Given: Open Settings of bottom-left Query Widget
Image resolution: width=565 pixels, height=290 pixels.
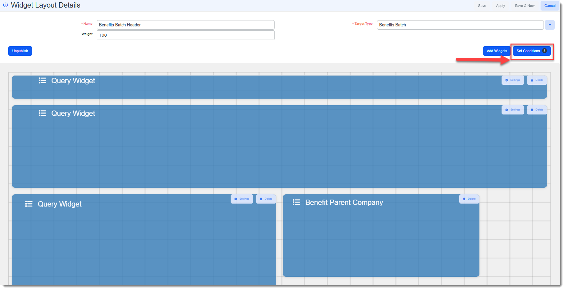Looking at the screenshot, I should (x=242, y=199).
